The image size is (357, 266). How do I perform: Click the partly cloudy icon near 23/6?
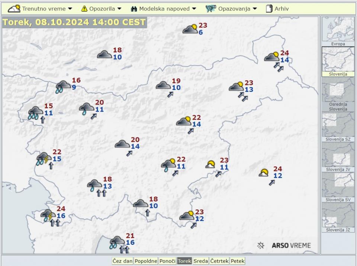[x=190, y=29]
